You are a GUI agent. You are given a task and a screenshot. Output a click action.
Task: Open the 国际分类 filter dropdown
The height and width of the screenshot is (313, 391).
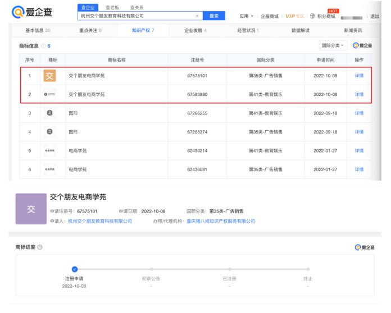(332, 45)
